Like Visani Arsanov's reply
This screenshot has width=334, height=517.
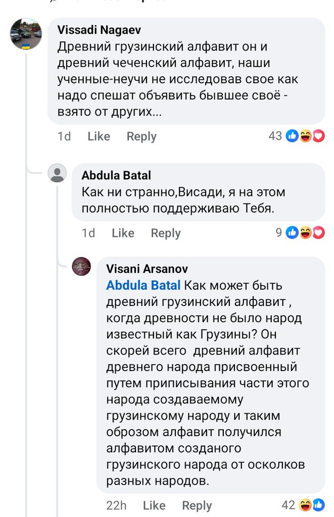(x=154, y=505)
